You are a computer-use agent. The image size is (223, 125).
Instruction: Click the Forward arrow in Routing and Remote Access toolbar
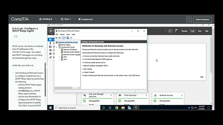point(59,38)
